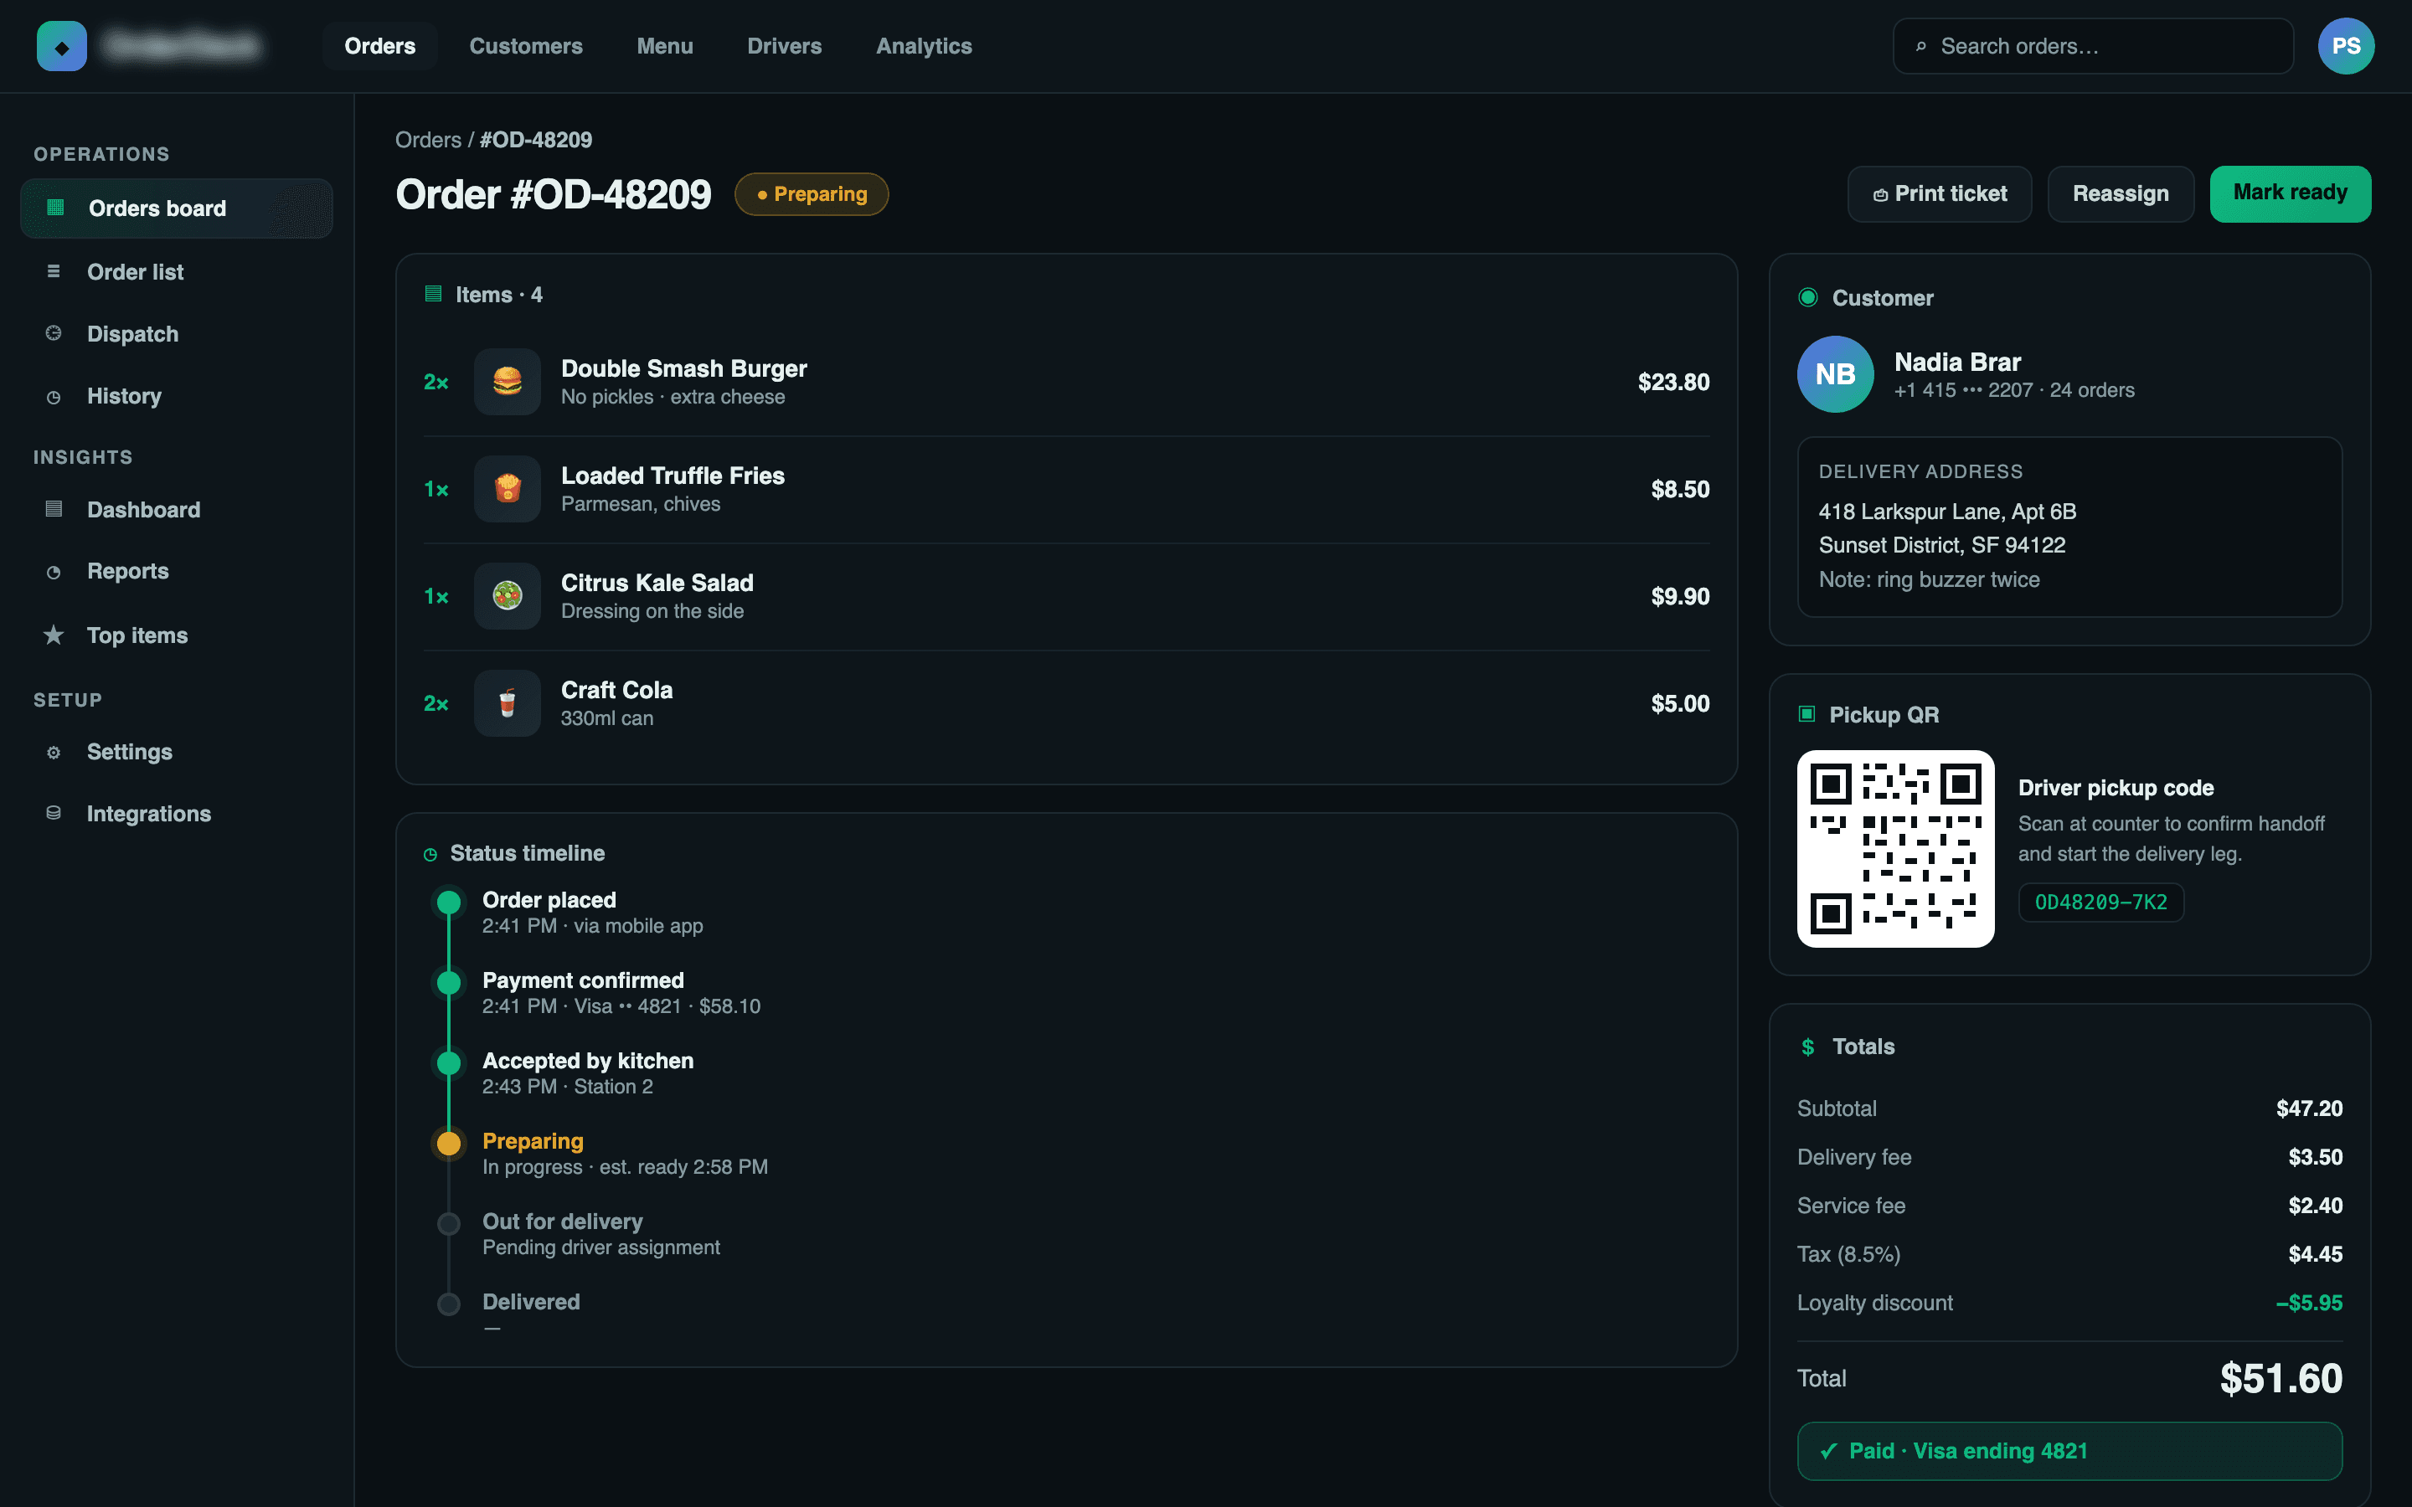Click the Loaded Truffle Fries icon
Screen dimensions: 2412x1507
click(x=508, y=488)
